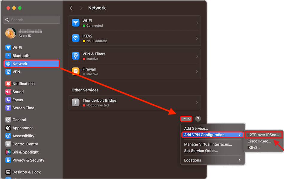The height and width of the screenshot is (179, 284).
Task: Click the Screen Time hourglass icon
Action: click(x=8, y=108)
